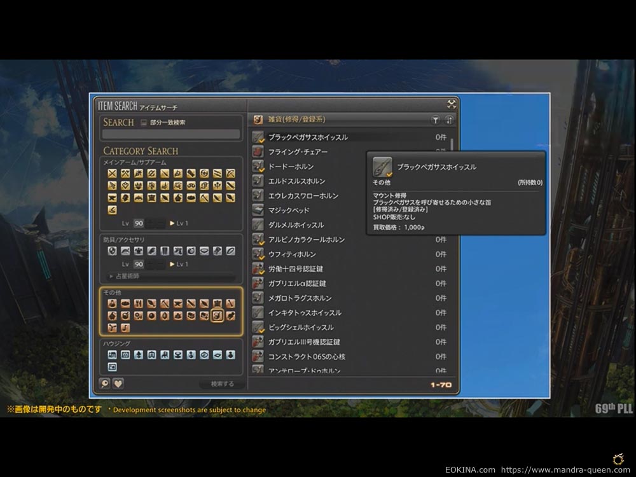Choose the leg armor trousers icon
The width and height of the screenshot is (636, 477).
[x=165, y=251]
